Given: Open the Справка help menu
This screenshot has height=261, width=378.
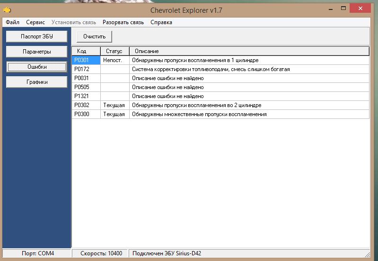Looking at the screenshot, I should tap(161, 22).
